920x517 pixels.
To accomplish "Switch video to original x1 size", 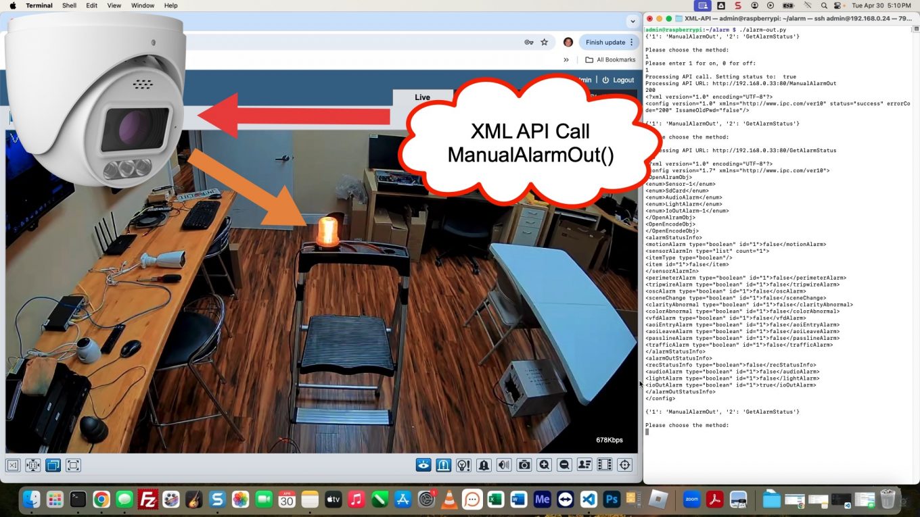I will point(12,465).
